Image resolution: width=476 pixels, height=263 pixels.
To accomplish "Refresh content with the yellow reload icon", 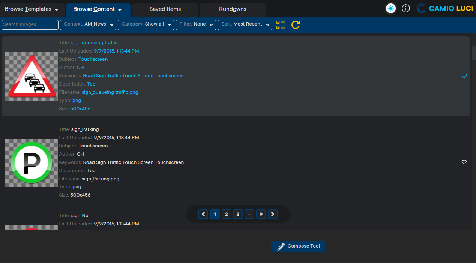I will click(296, 25).
